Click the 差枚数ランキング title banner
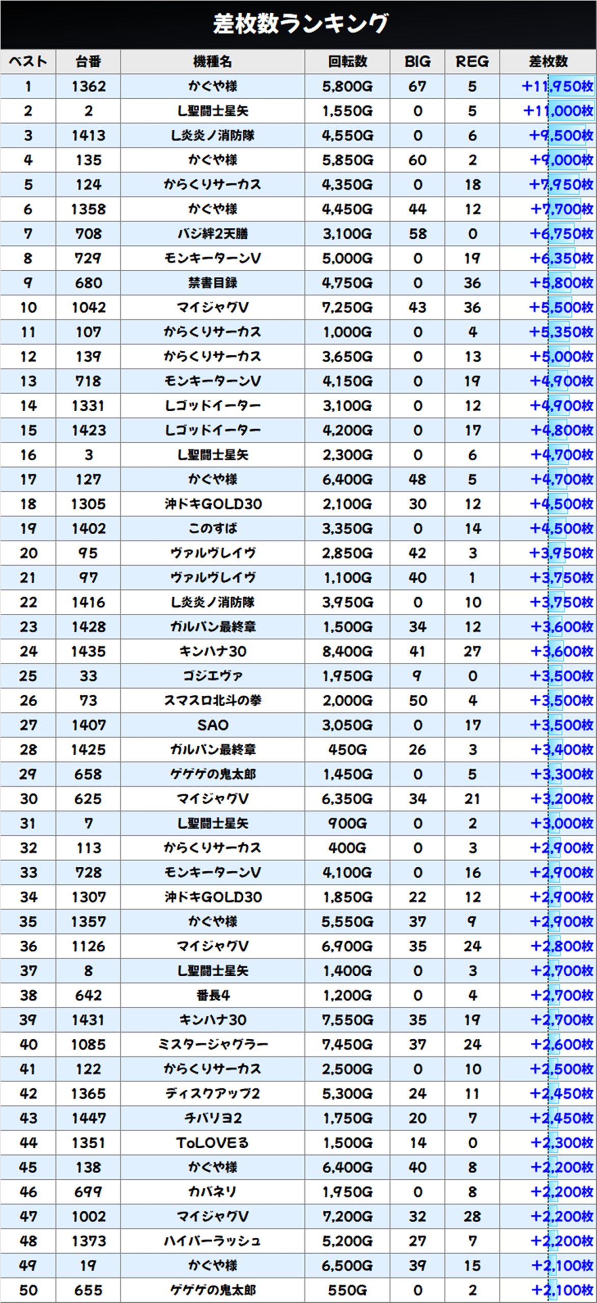Image resolution: width=597 pixels, height=1303 pixels. [299, 24]
